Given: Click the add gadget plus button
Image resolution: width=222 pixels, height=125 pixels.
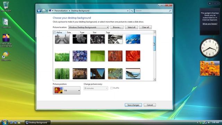Looking at the screenshot, I should pyautogui.click(x=210, y=3).
